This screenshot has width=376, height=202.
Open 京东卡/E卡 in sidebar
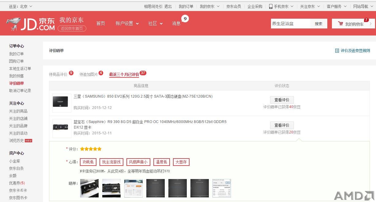pyautogui.click(x=18, y=190)
